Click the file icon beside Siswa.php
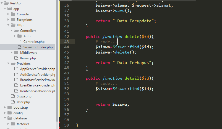The height and width of the screenshot is (129, 222). (13, 96)
